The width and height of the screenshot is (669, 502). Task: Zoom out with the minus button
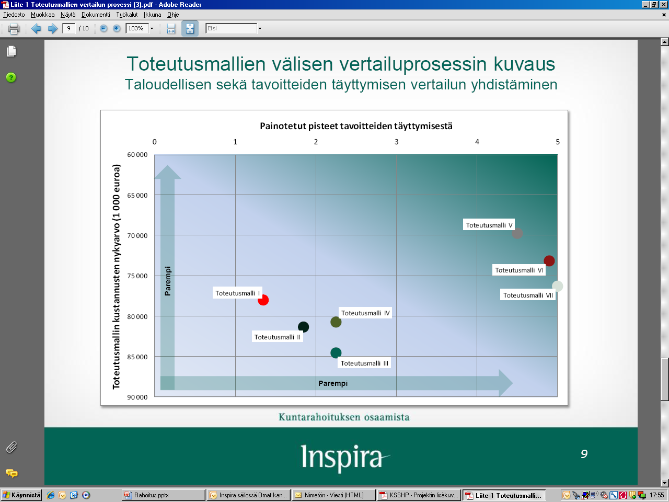pyautogui.click(x=103, y=29)
